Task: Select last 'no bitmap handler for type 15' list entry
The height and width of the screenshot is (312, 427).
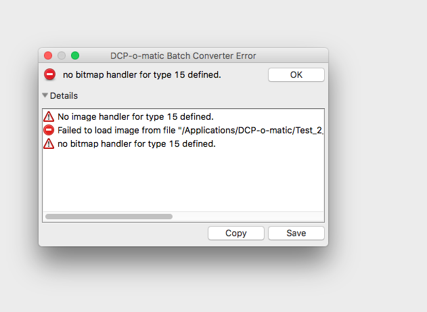Action: [183, 143]
